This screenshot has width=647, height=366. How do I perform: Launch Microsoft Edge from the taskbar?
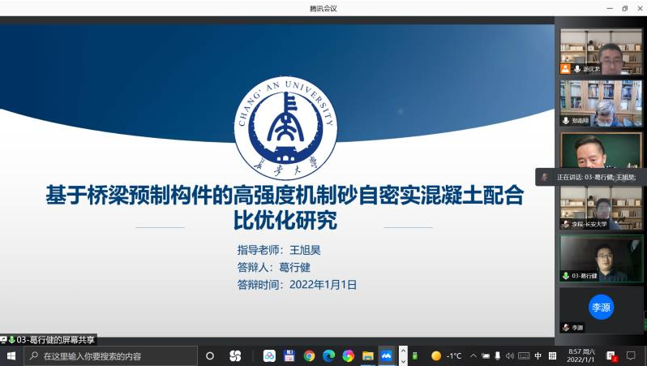(x=328, y=355)
